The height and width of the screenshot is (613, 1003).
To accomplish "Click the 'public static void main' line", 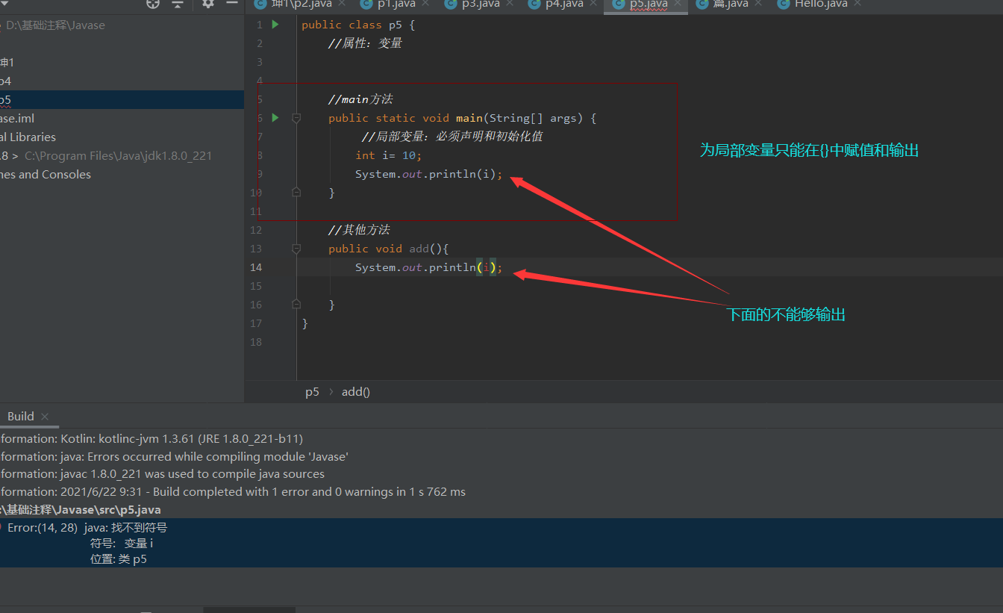I will (x=463, y=118).
